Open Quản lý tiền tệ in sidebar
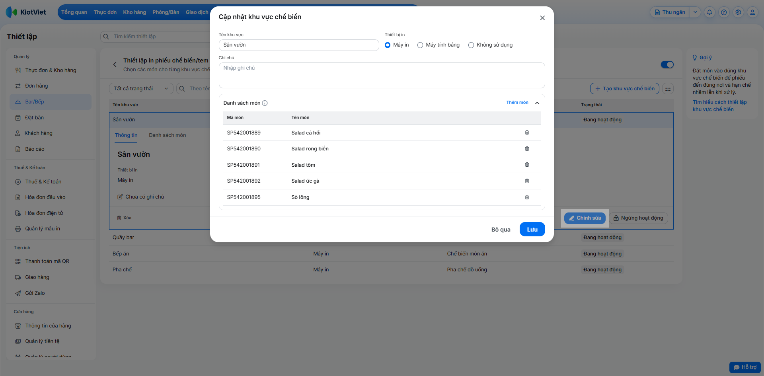This screenshot has height=376, width=764. coord(51,341)
